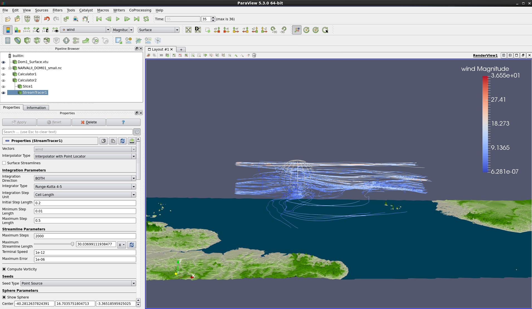Switch to the Information tab
This screenshot has height=309, width=532.
click(36, 108)
